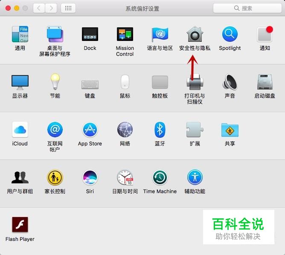Close the 系统偏好设置 window
Image resolution: width=285 pixels, height=255 pixels.
(8, 8)
